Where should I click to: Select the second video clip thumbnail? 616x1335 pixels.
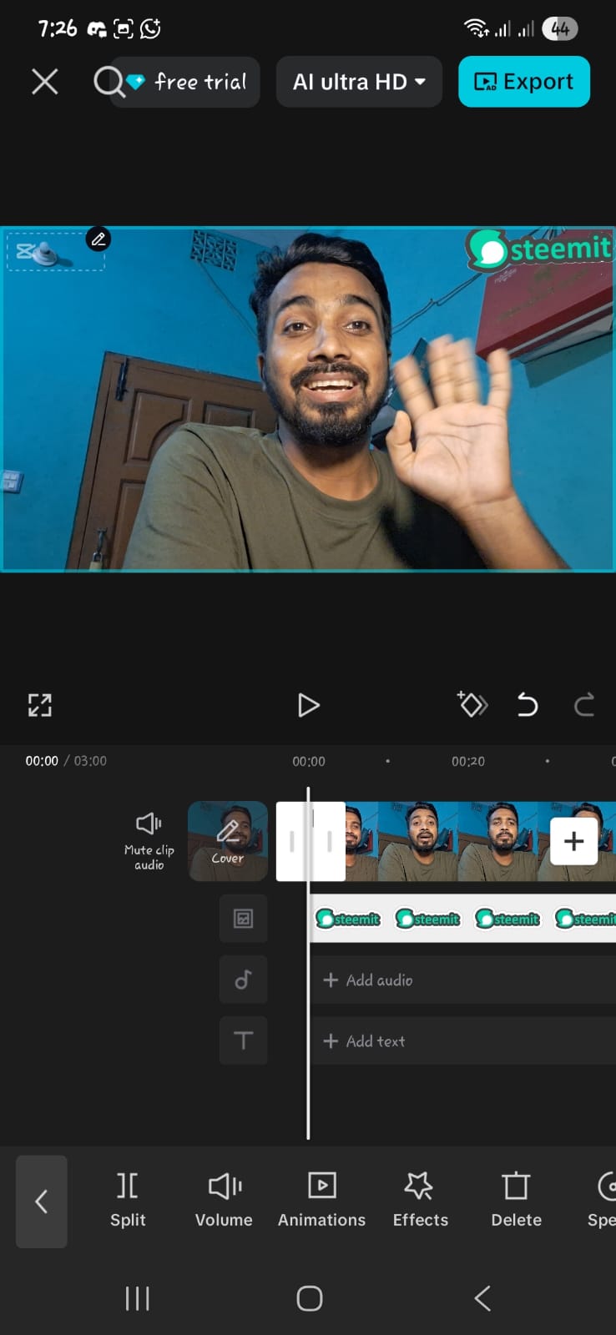[x=417, y=841]
